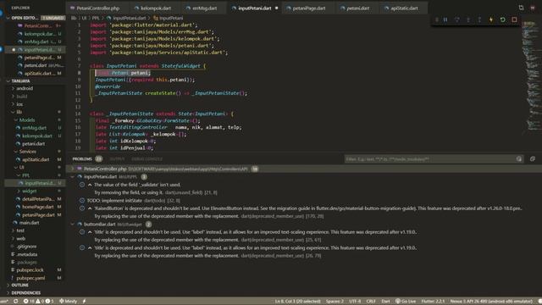
Task: Open the OUTPUT panel tab
Action: pyautogui.click(x=117, y=159)
